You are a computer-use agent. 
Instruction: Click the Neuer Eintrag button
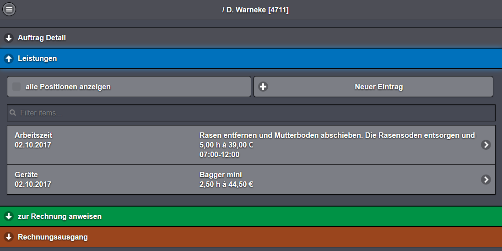[378, 87]
